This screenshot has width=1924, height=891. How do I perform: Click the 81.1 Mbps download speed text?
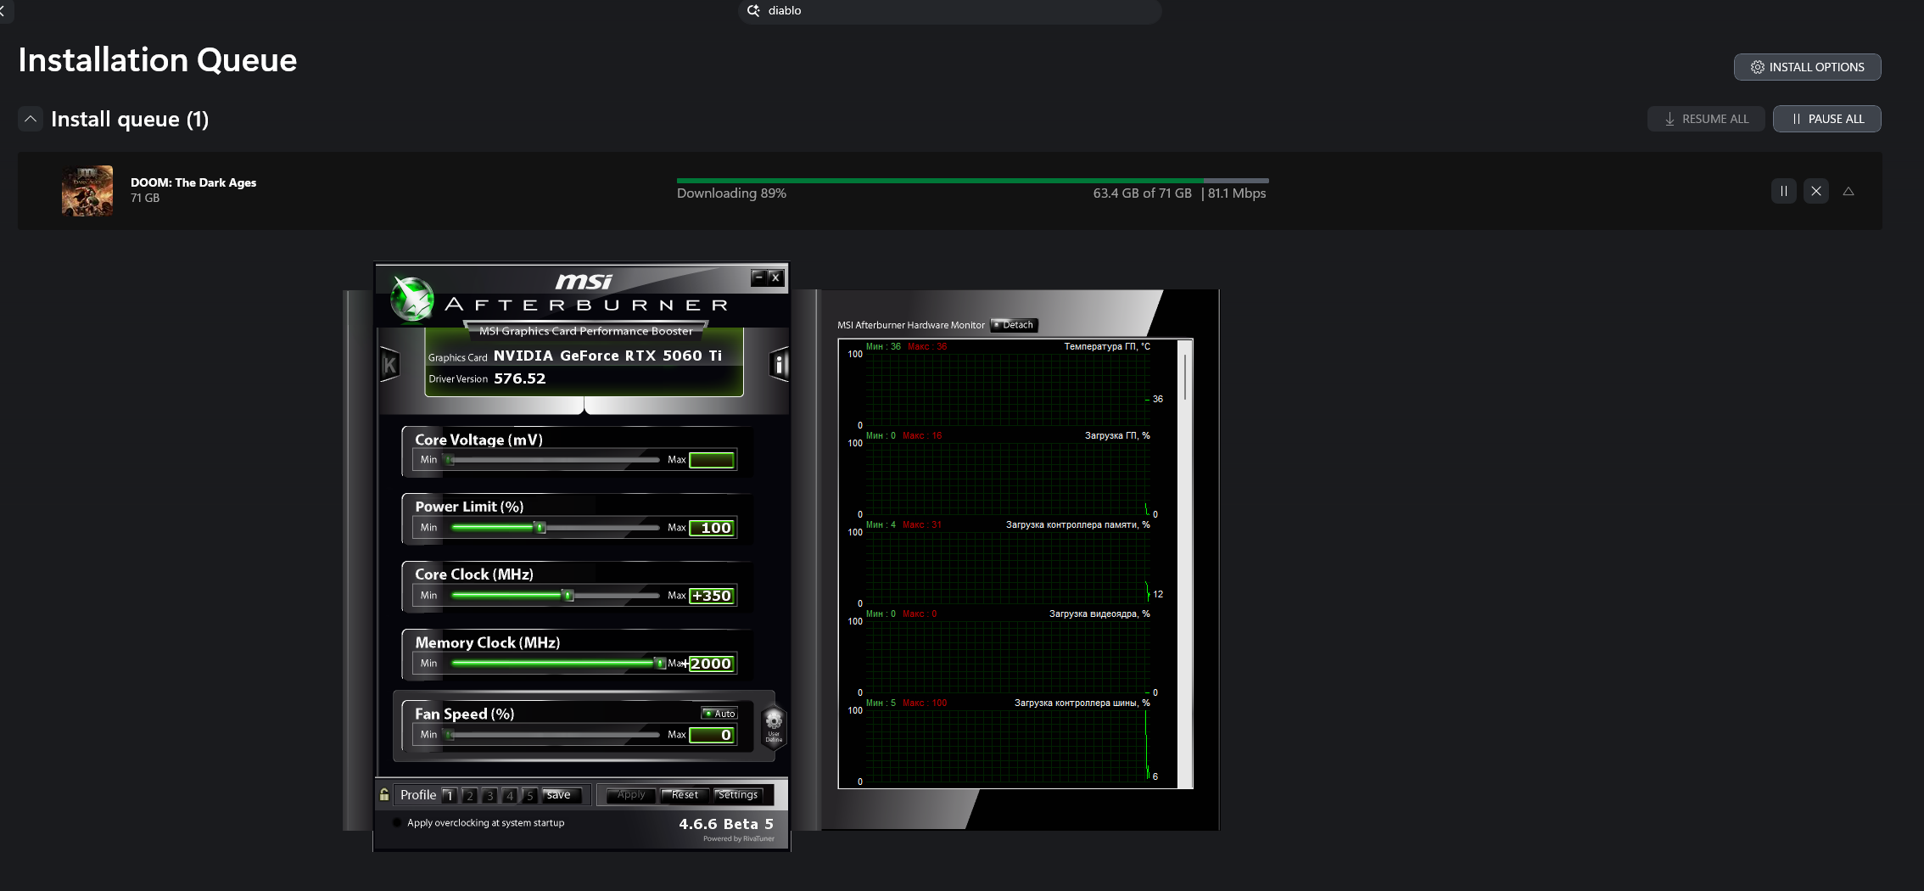point(1237,193)
